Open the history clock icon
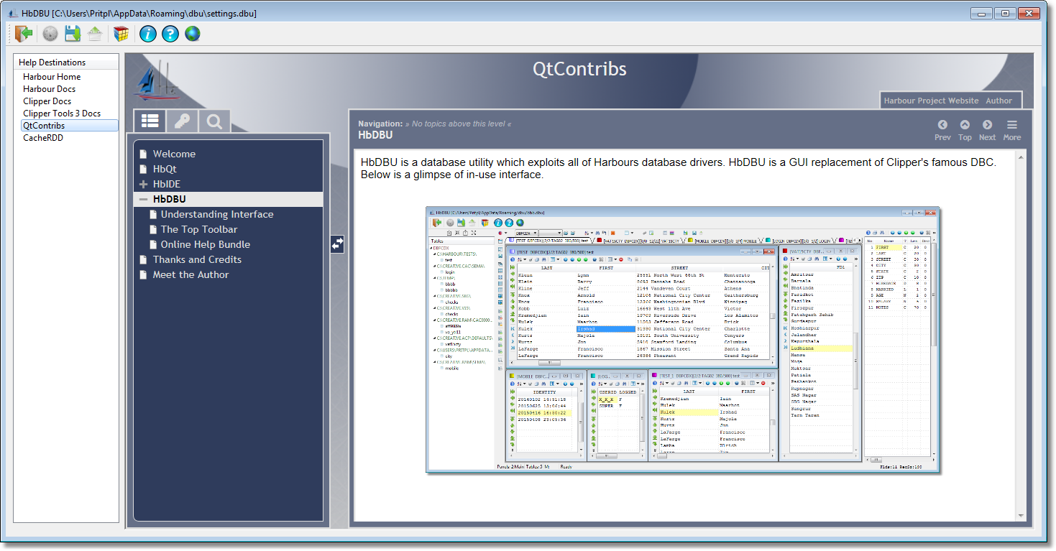 (x=49, y=33)
